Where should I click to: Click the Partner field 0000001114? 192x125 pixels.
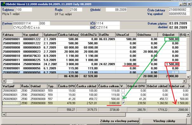pyautogui.click(x=26, y=23)
